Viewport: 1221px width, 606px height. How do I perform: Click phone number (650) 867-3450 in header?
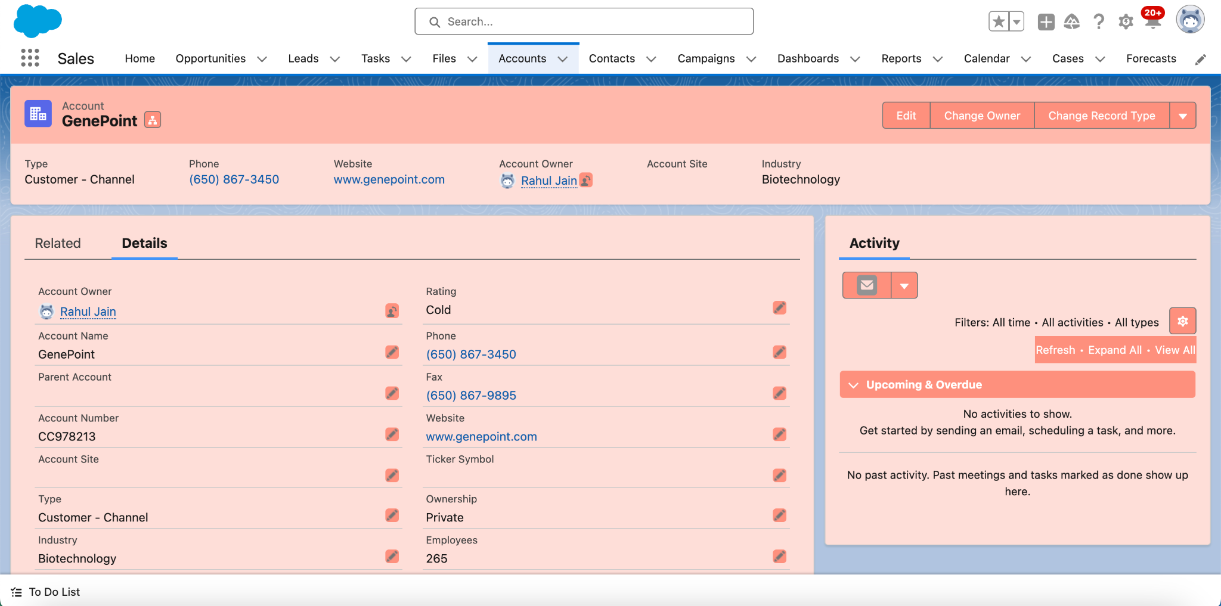click(x=234, y=179)
